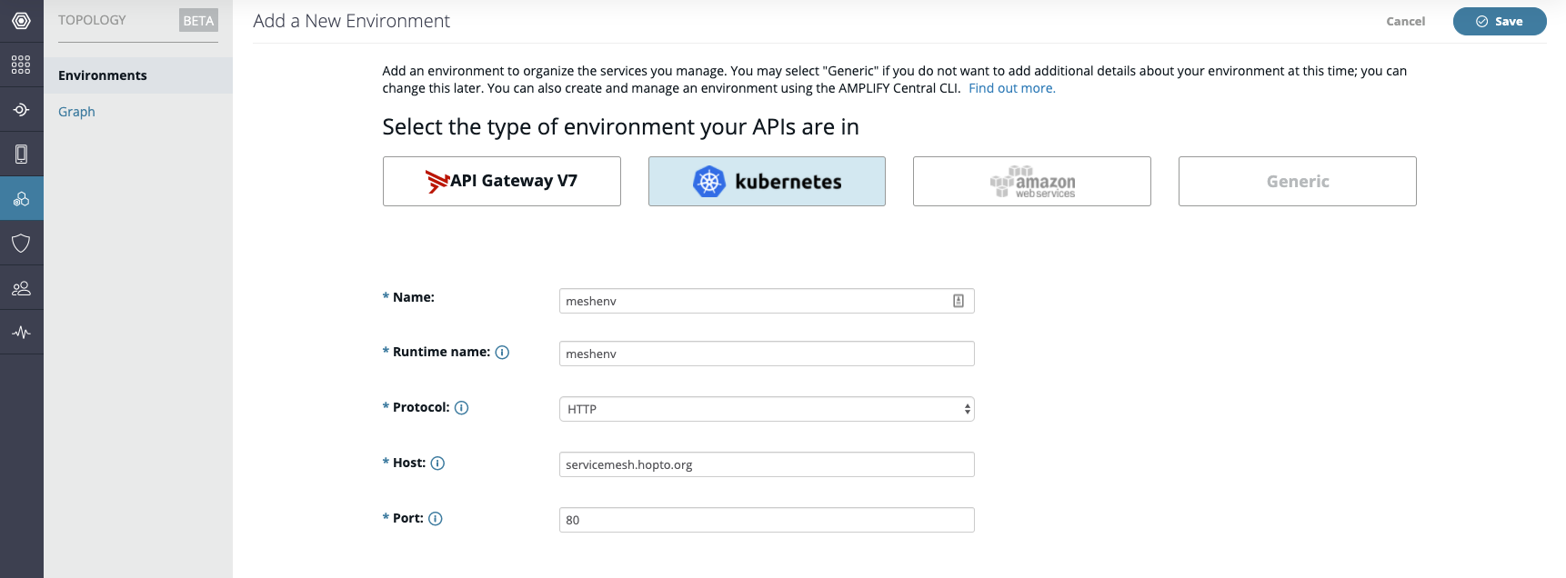
Task: Open the Protocol HTTP dropdown
Action: tap(767, 409)
